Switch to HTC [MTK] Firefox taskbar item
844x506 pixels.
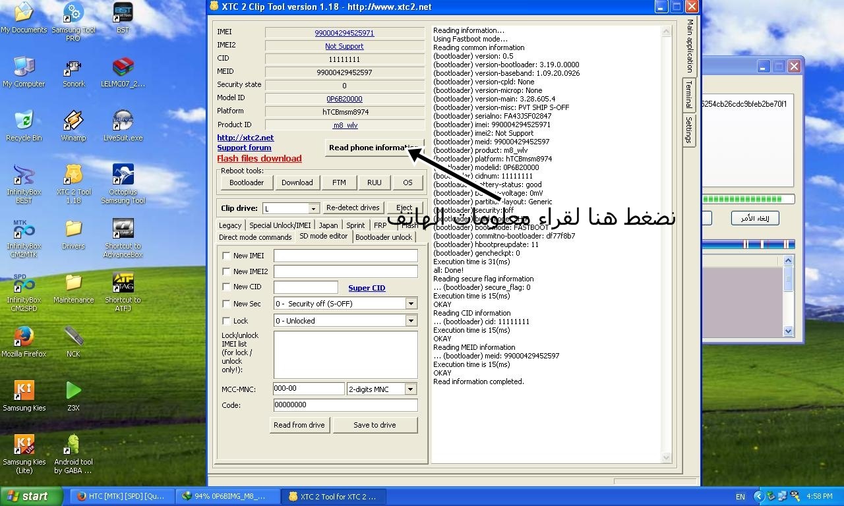point(121,496)
